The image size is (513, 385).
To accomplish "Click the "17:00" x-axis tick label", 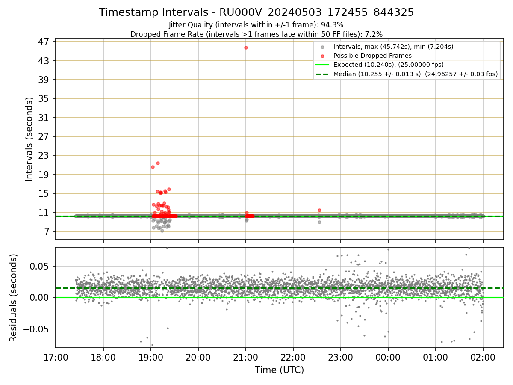I will (56, 358).
